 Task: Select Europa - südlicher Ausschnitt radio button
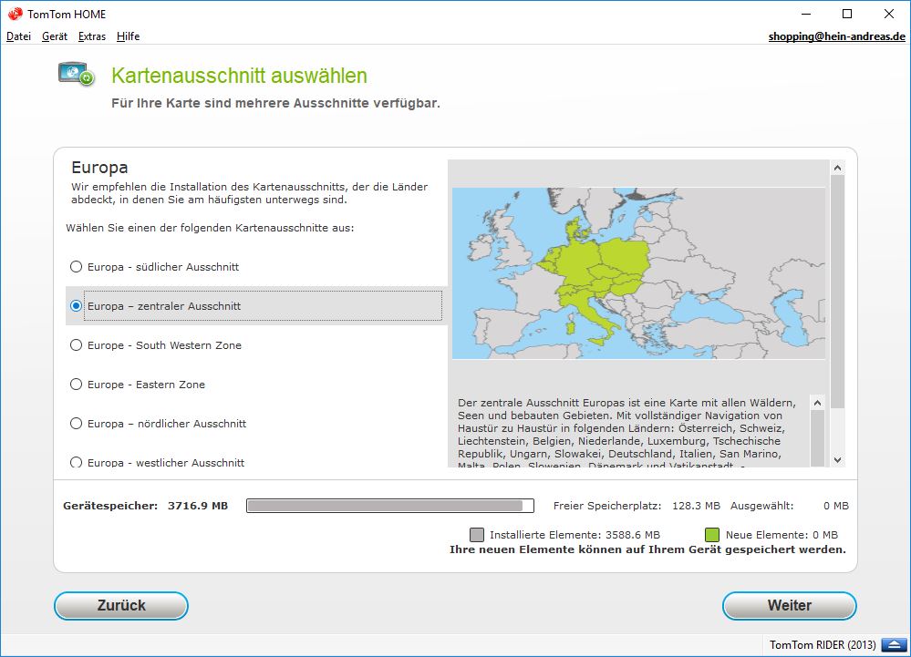77,267
